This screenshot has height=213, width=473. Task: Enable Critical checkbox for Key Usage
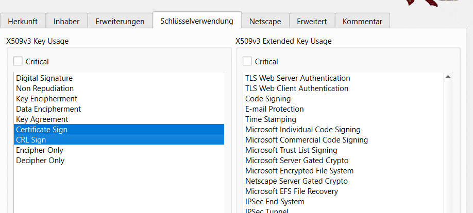pos(18,61)
